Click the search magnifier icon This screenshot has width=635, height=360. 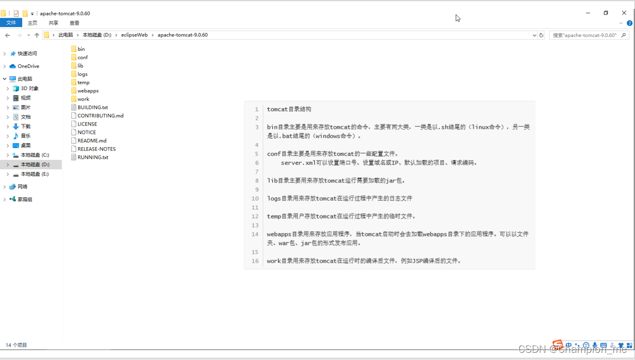click(x=624, y=35)
